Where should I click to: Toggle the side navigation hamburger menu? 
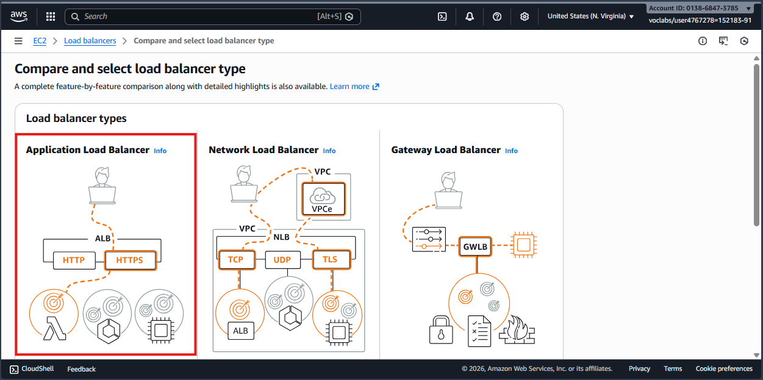[18, 41]
